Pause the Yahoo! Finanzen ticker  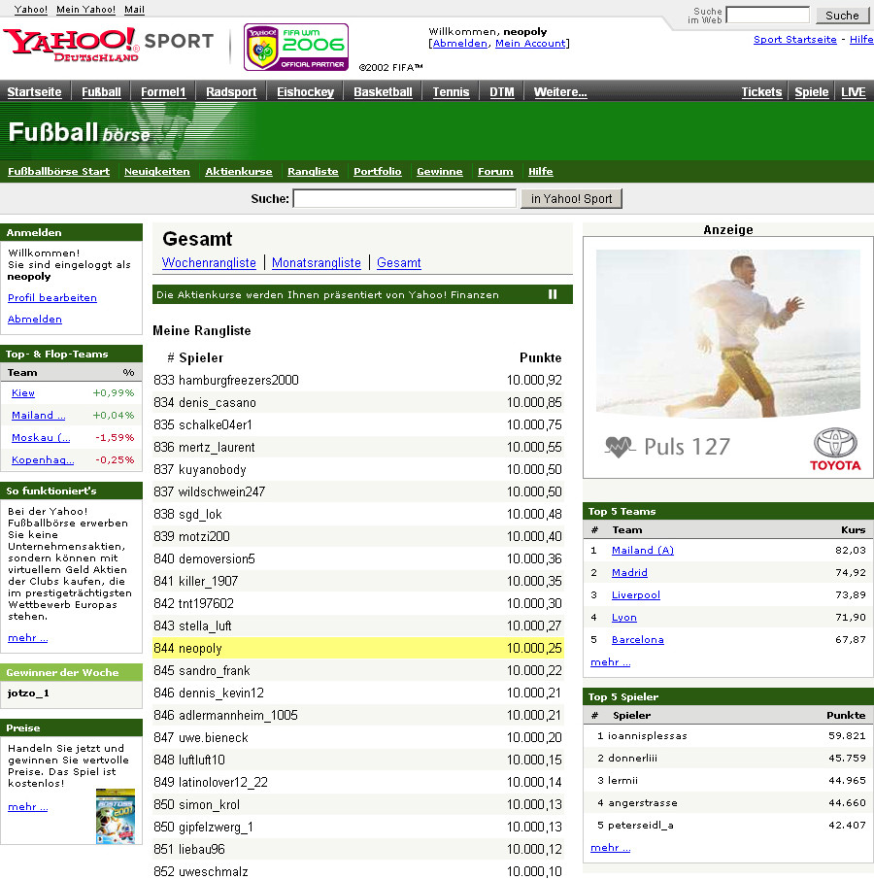553,294
